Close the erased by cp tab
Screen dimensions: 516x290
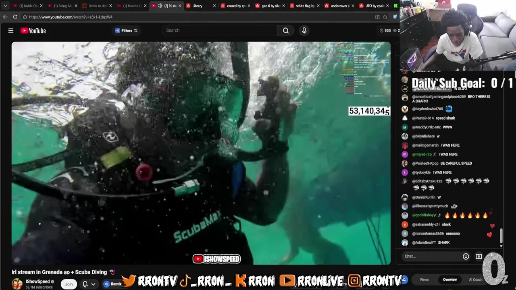(249, 6)
